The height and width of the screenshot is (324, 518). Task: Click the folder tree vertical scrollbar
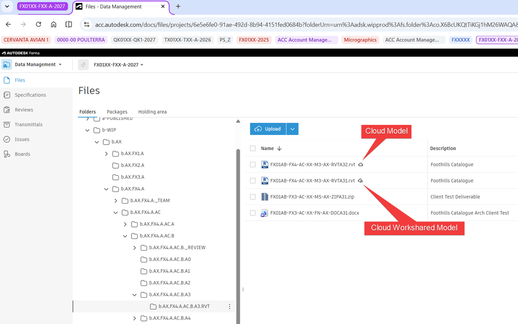coord(238,236)
